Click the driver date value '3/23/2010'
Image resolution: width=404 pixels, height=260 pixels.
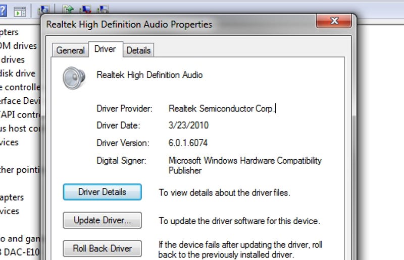(188, 125)
